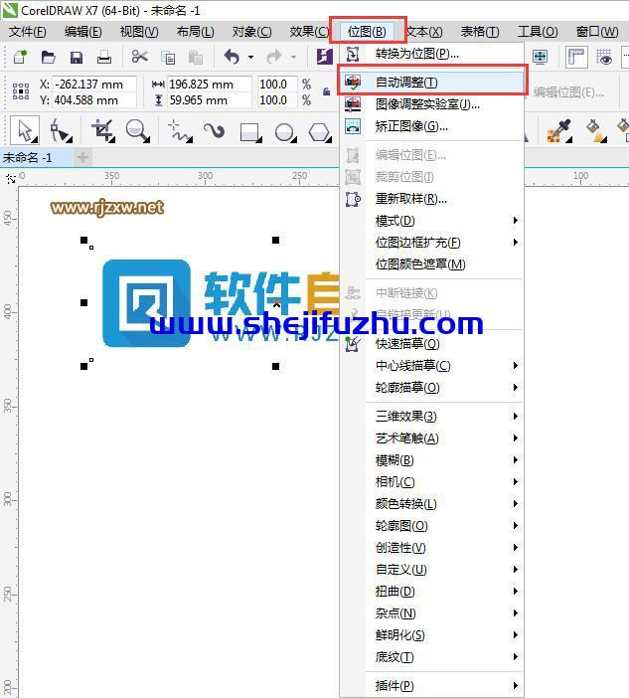This screenshot has height=698, width=629.
Task: Expand the 艺术笔触(A) submenu
Action: pyautogui.click(x=515, y=438)
